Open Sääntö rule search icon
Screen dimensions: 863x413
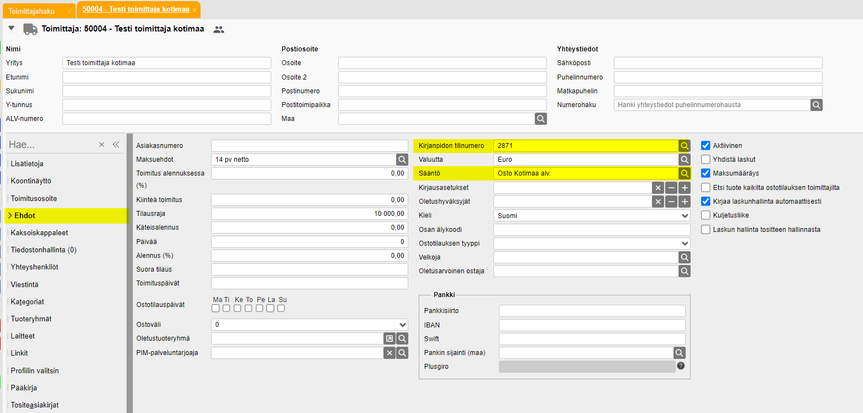[685, 173]
